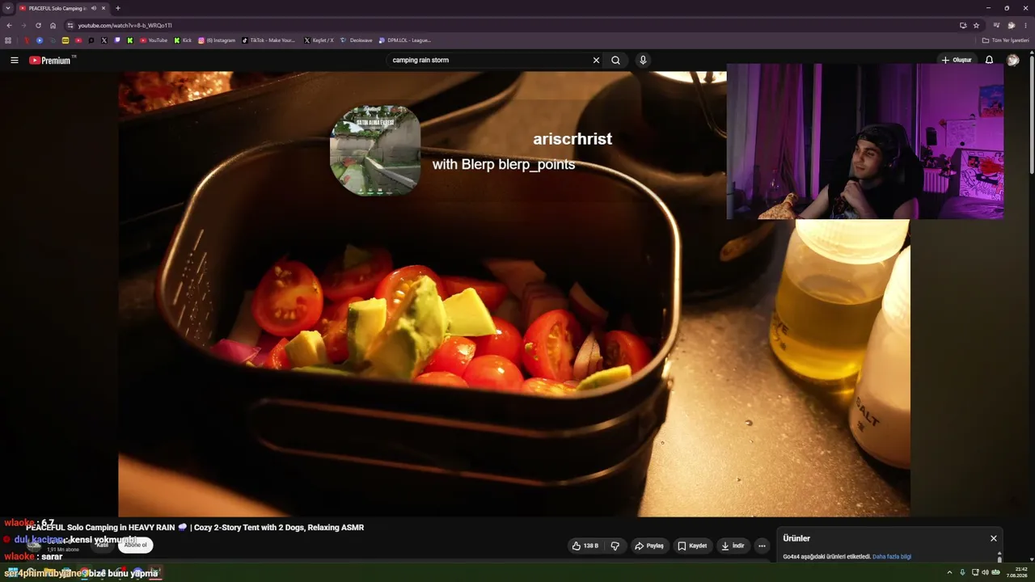The height and width of the screenshot is (582, 1035).
Task: Open the Tüm Yer İşaretleri folder
Action: coord(1005,40)
